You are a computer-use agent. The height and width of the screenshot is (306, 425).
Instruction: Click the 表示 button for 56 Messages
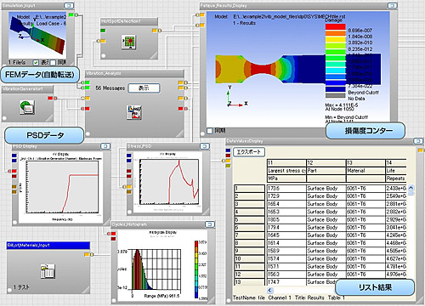point(144,88)
